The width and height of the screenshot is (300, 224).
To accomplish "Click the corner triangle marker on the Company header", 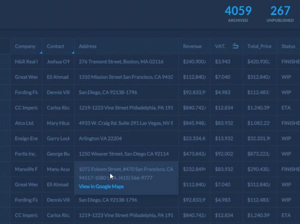I will (x=40, y=52).
